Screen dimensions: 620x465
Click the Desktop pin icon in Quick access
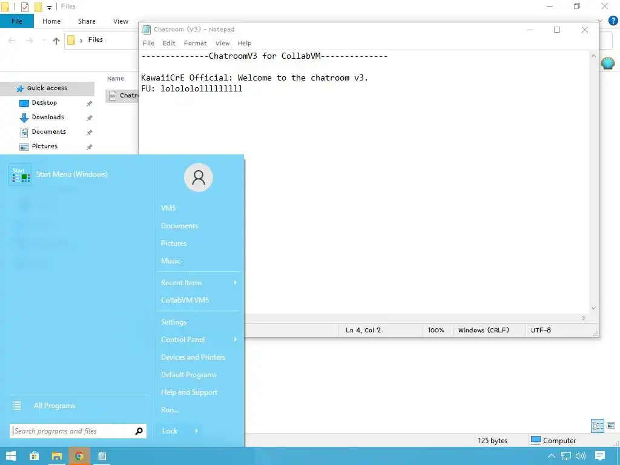(x=90, y=103)
